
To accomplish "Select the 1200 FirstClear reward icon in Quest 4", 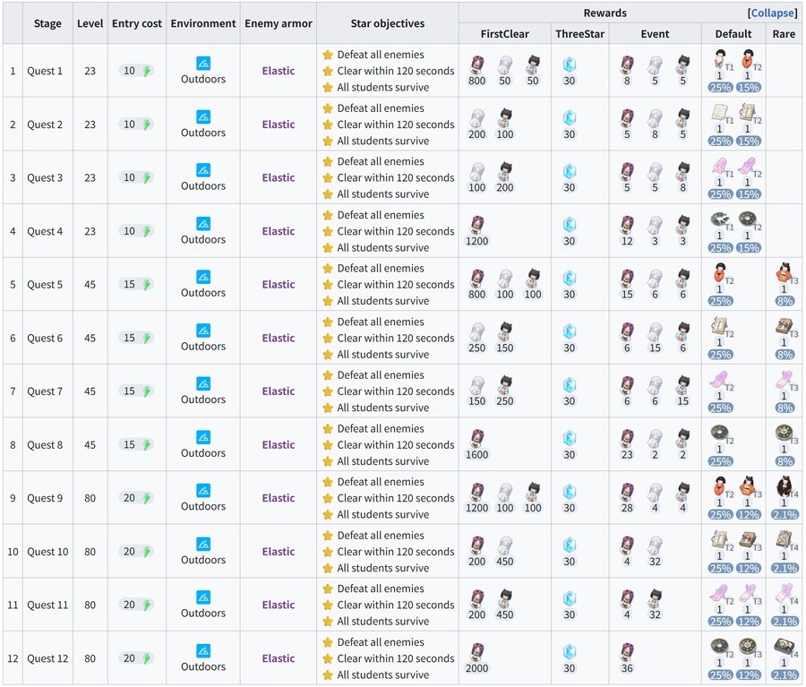I will tap(476, 225).
